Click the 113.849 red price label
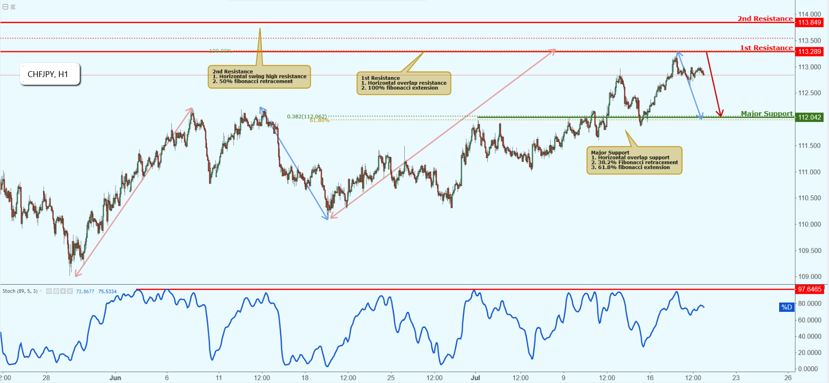 (x=810, y=22)
